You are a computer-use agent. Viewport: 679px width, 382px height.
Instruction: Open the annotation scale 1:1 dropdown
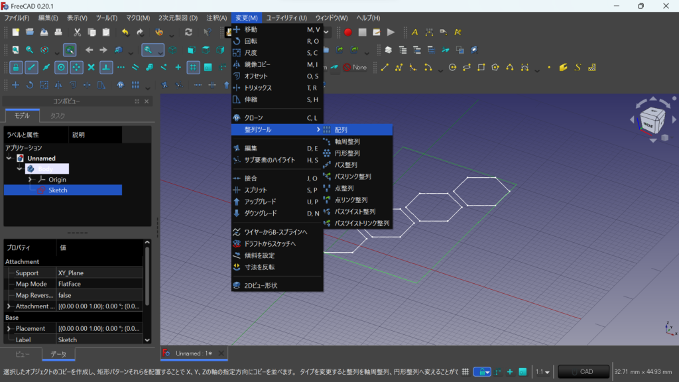click(x=542, y=371)
